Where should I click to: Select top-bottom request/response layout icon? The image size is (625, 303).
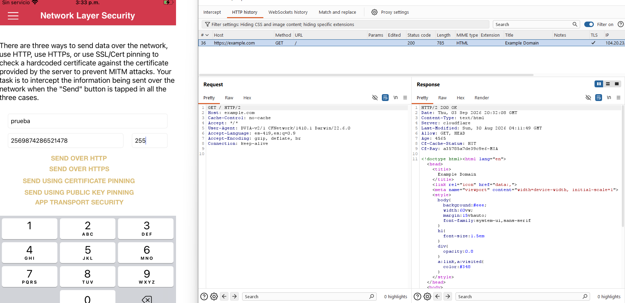pyautogui.click(x=608, y=84)
